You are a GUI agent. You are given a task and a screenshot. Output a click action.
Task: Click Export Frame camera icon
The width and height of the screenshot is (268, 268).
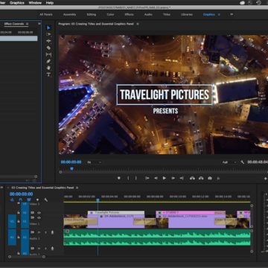click(210, 178)
